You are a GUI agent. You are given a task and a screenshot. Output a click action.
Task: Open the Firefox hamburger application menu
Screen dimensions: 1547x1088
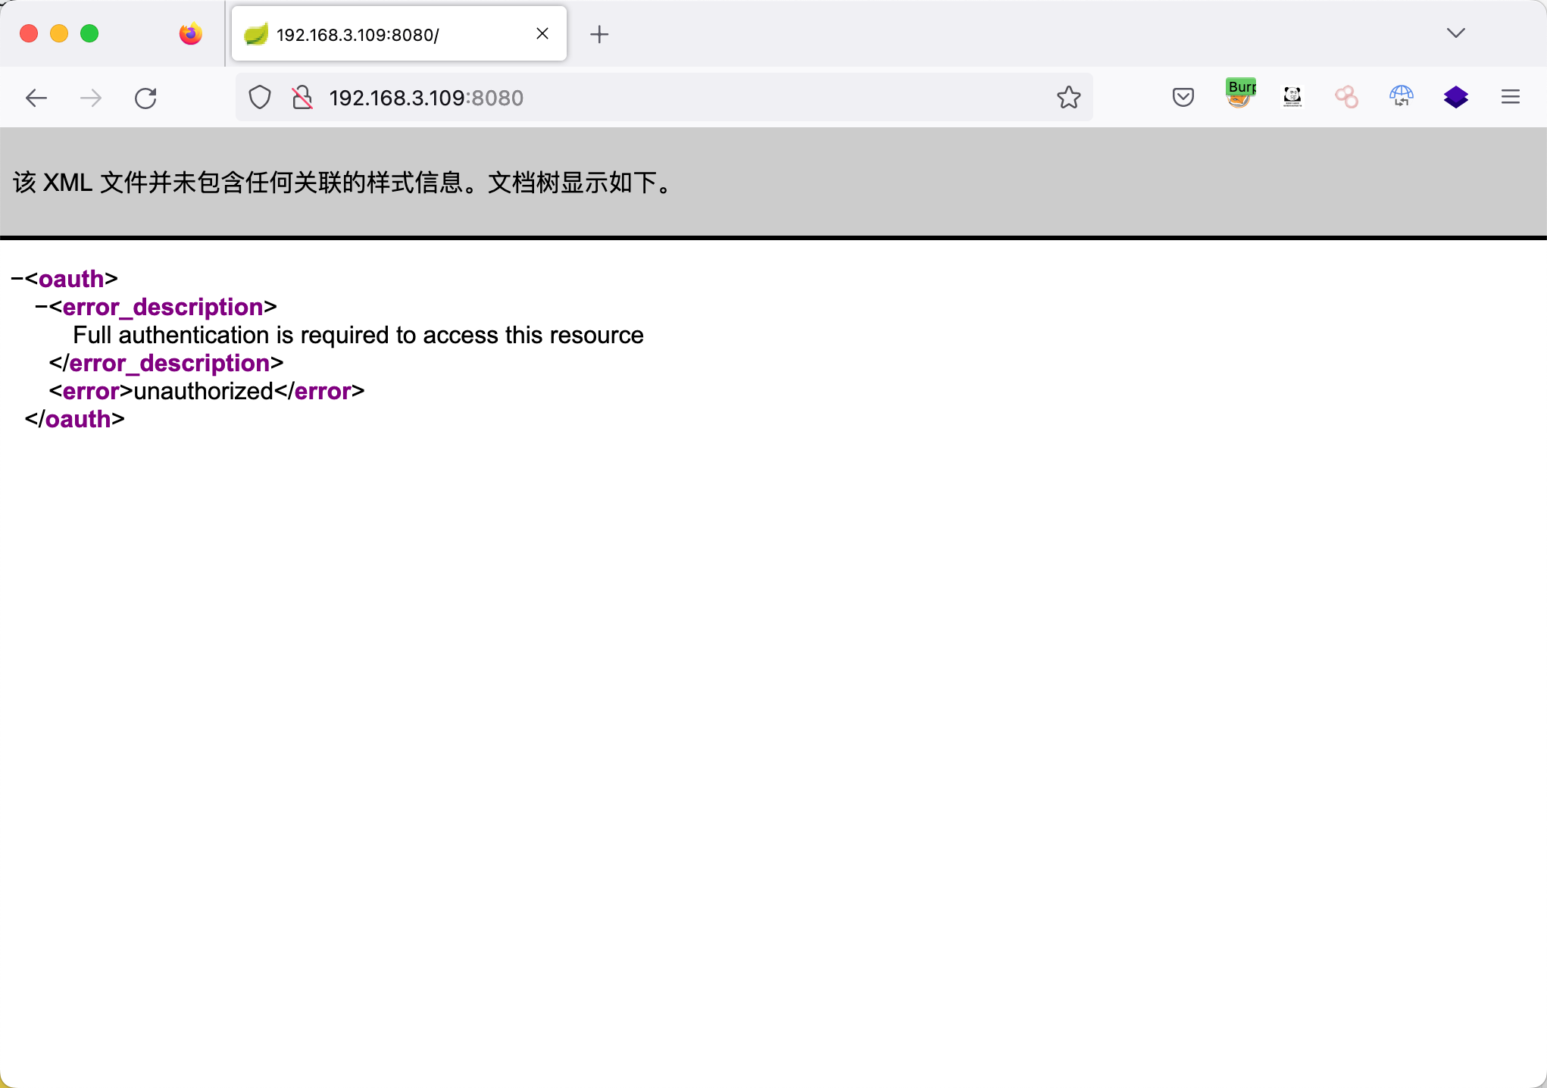1510,97
